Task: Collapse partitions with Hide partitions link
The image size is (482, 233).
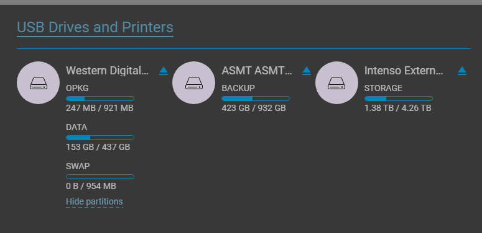Action: (95, 201)
